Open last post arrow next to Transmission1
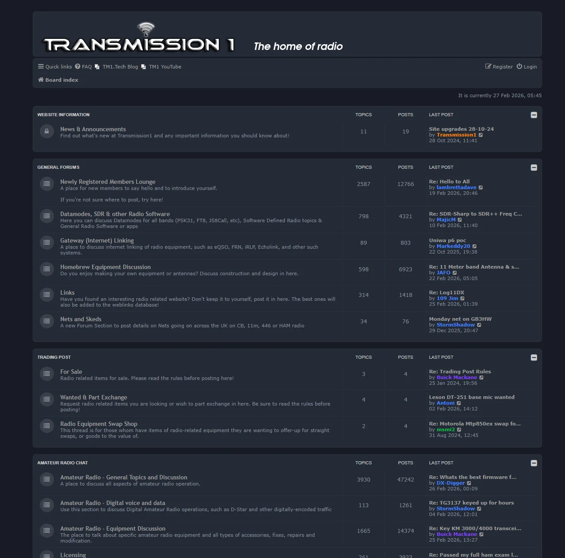The width and height of the screenshot is (565, 558). 481,135
